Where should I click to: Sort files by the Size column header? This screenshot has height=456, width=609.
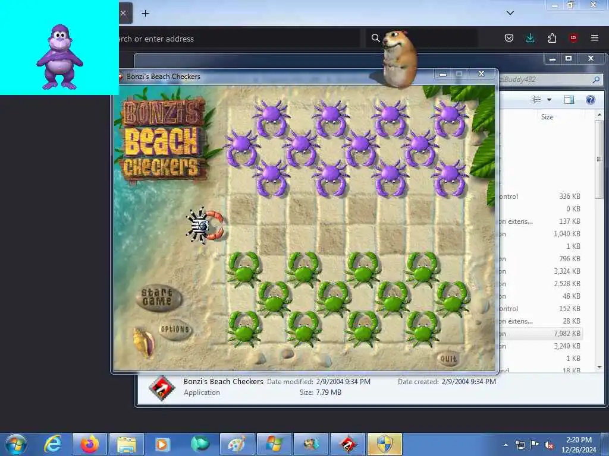[x=547, y=117]
